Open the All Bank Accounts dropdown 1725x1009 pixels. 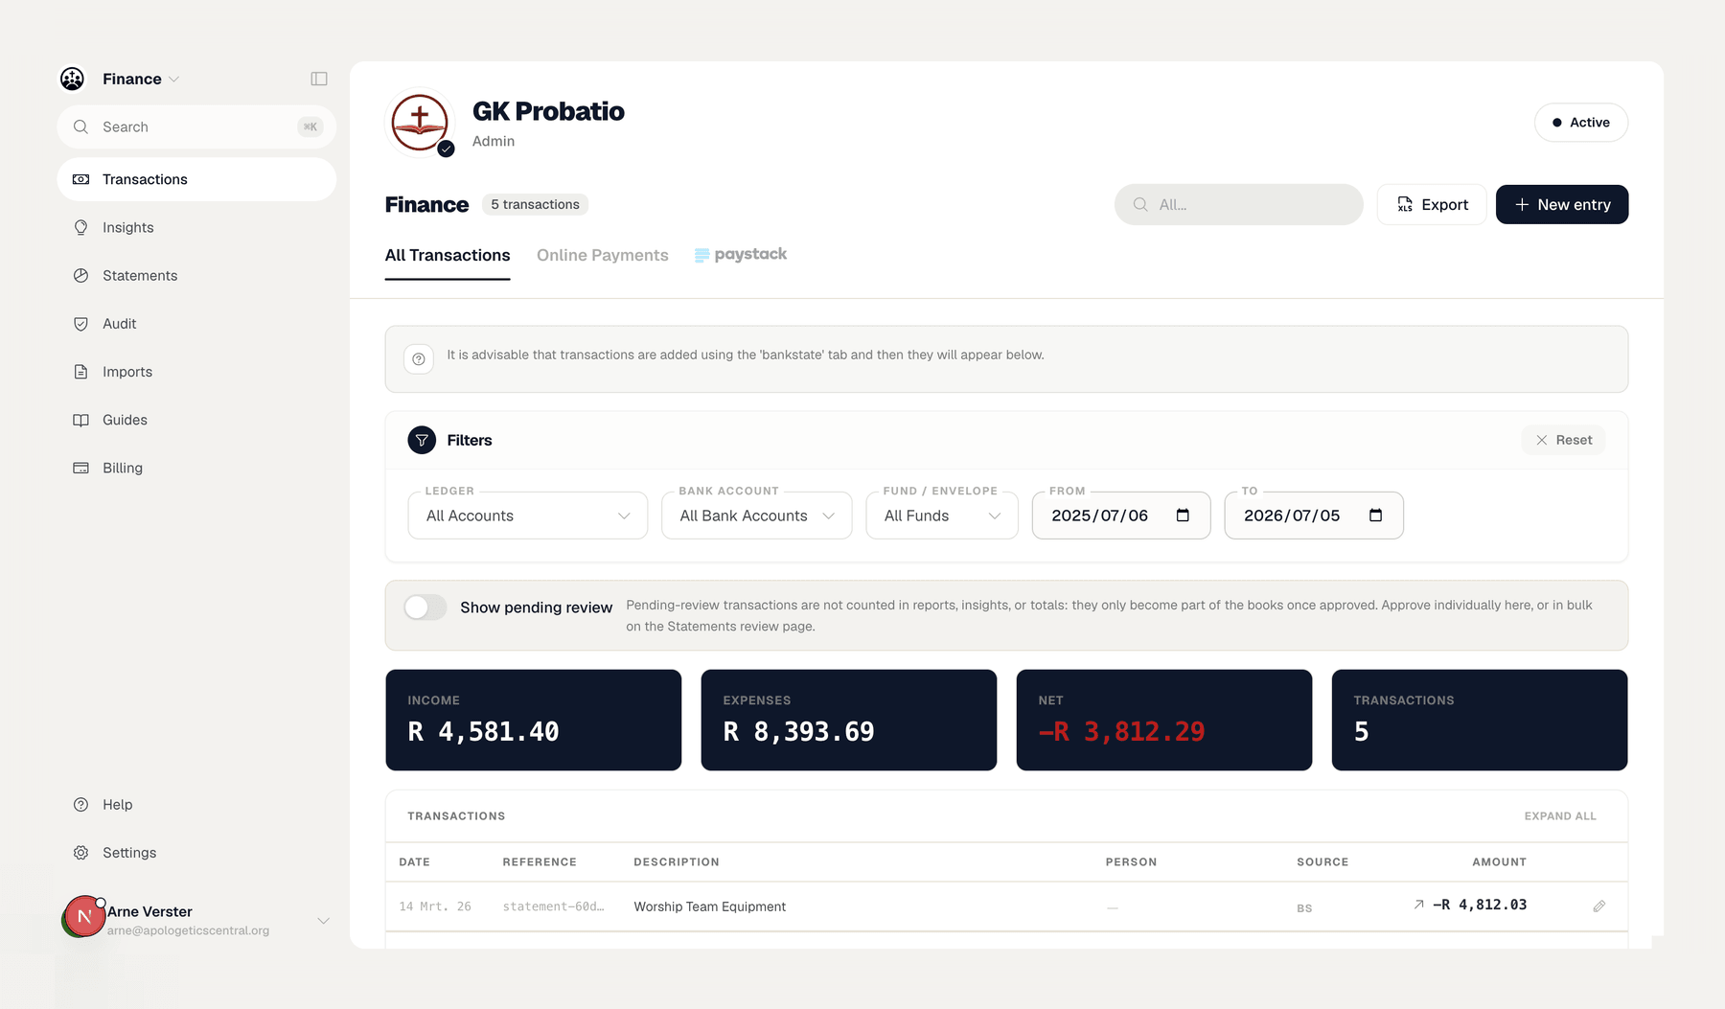click(x=757, y=516)
